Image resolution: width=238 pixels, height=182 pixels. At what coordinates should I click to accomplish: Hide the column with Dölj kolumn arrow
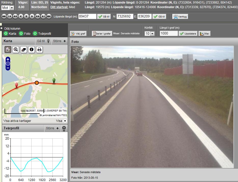[x=1, y=28]
